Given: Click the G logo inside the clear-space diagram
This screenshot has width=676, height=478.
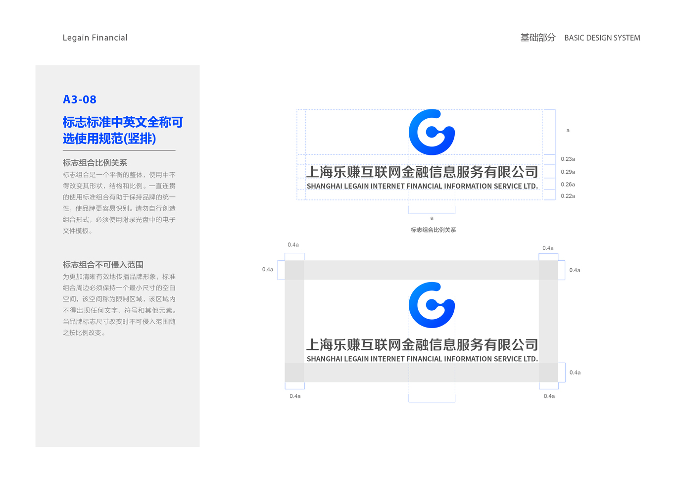Looking at the screenshot, I should click(432, 305).
